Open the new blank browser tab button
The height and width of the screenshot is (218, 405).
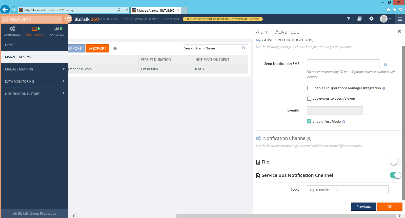184,10
